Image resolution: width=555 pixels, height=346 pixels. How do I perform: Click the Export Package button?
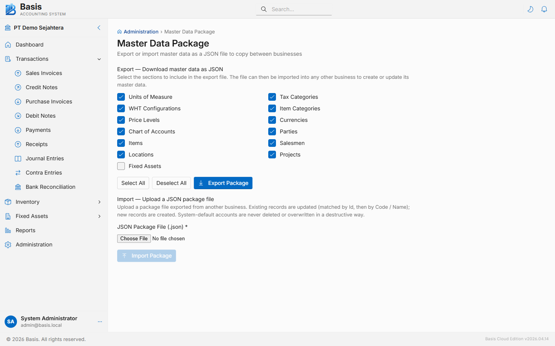coord(223,183)
